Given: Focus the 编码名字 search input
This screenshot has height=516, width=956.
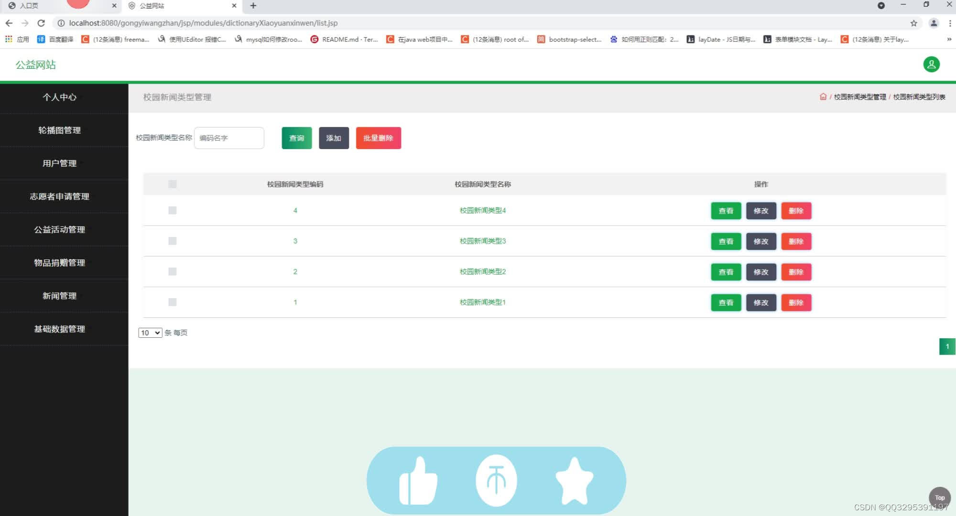Looking at the screenshot, I should [x=229, y=138].
